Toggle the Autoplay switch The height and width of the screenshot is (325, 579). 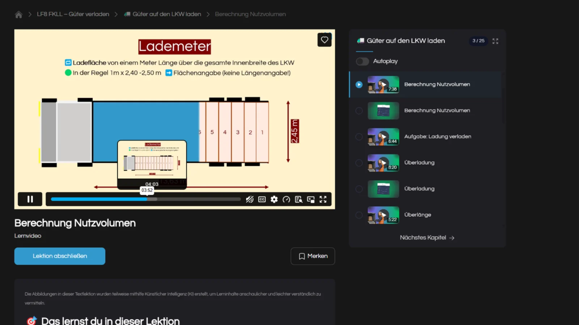(362, 61)
